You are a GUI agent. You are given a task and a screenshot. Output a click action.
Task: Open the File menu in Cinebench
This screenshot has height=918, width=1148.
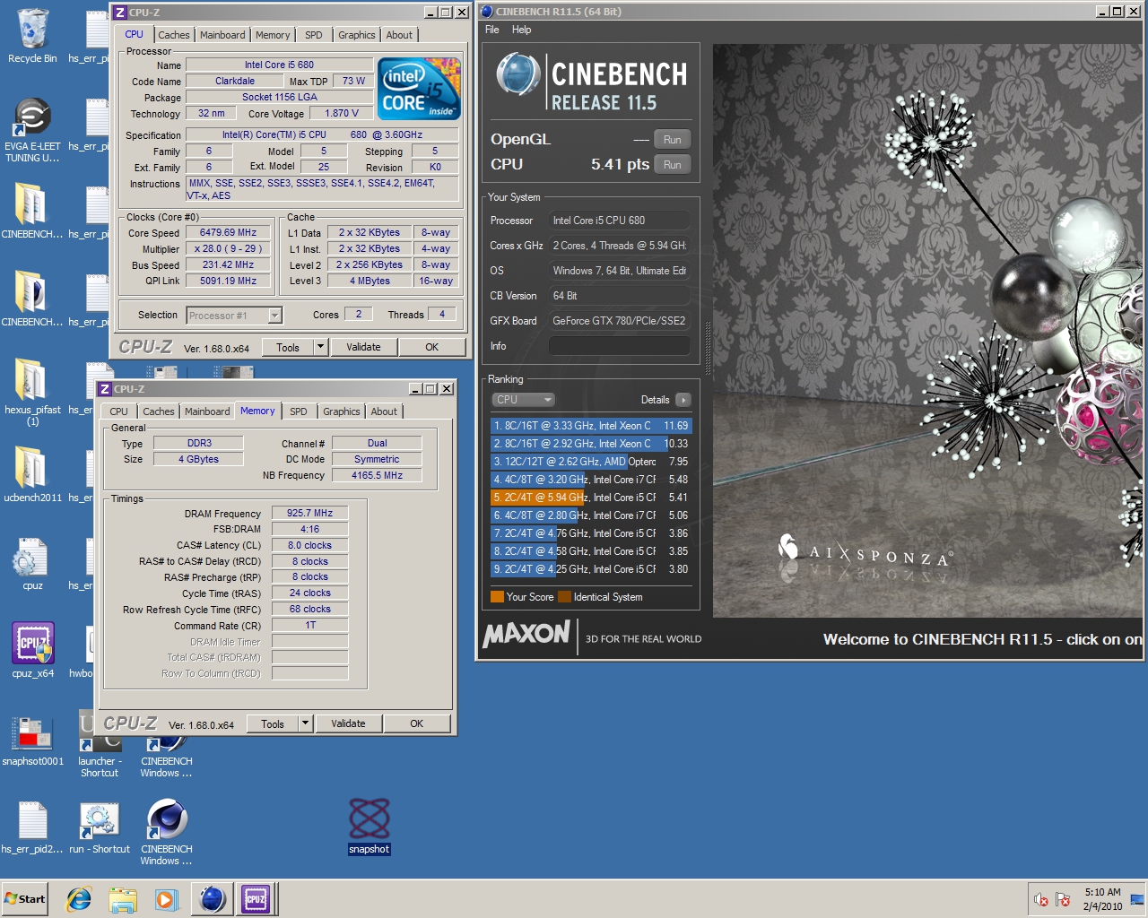point(492,30)
